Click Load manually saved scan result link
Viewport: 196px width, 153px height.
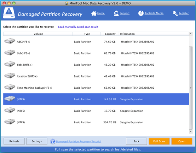pos(78,27)
